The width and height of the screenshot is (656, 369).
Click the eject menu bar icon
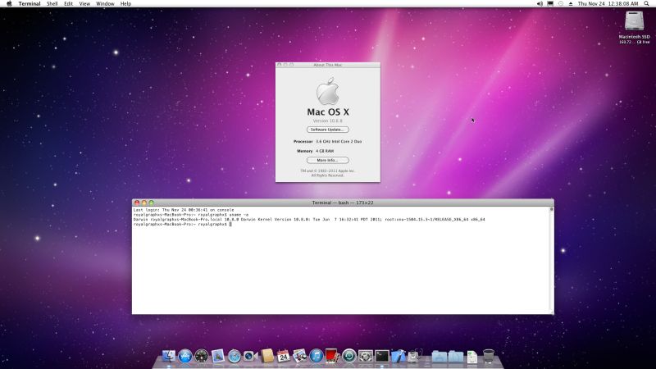(x=571, y=3)
